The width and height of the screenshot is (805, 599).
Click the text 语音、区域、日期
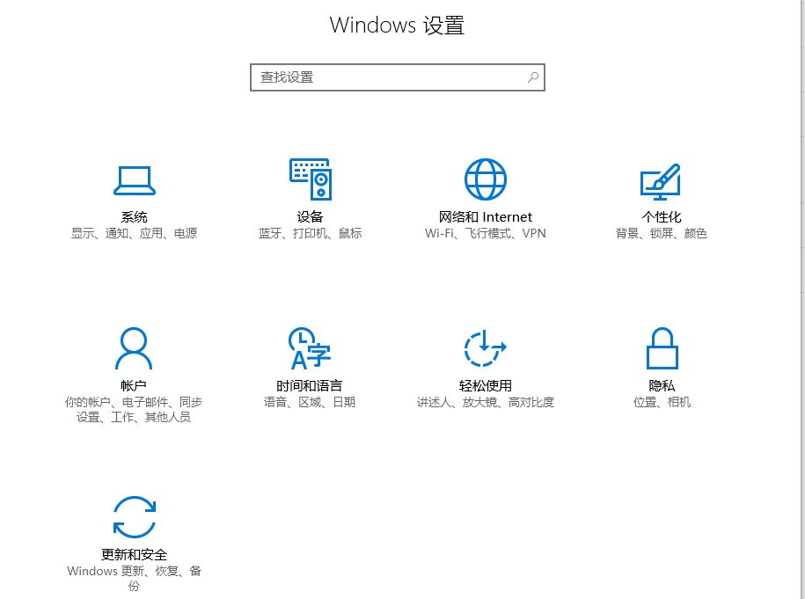[x=310, y=403]
